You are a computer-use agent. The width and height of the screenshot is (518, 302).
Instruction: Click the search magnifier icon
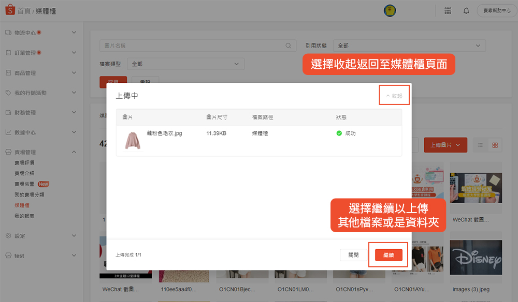pyautogui.click(x=289, y=46)
